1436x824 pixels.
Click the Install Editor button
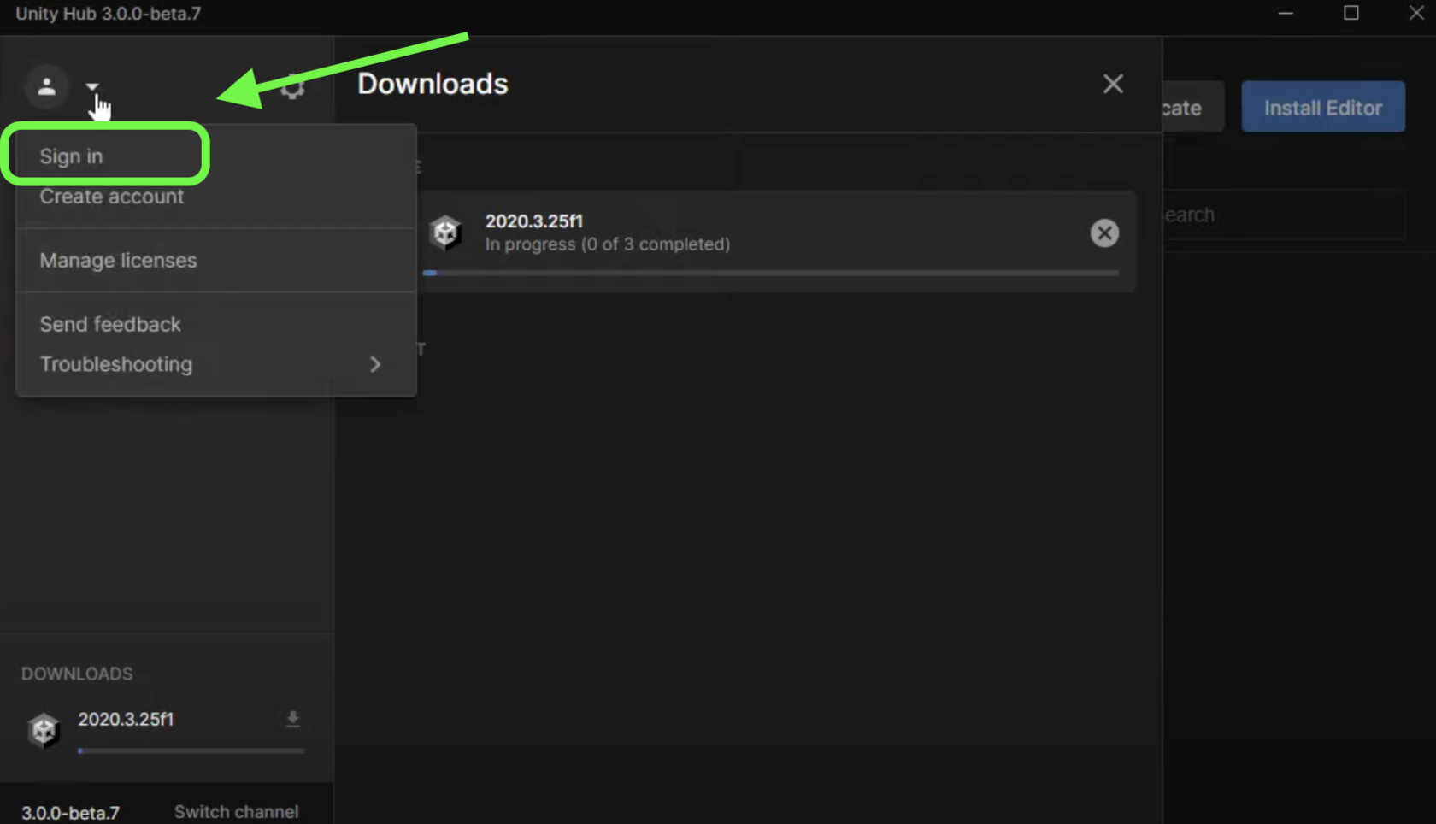1322,107
